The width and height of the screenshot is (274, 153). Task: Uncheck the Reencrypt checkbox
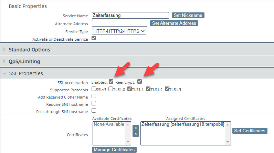139,82
